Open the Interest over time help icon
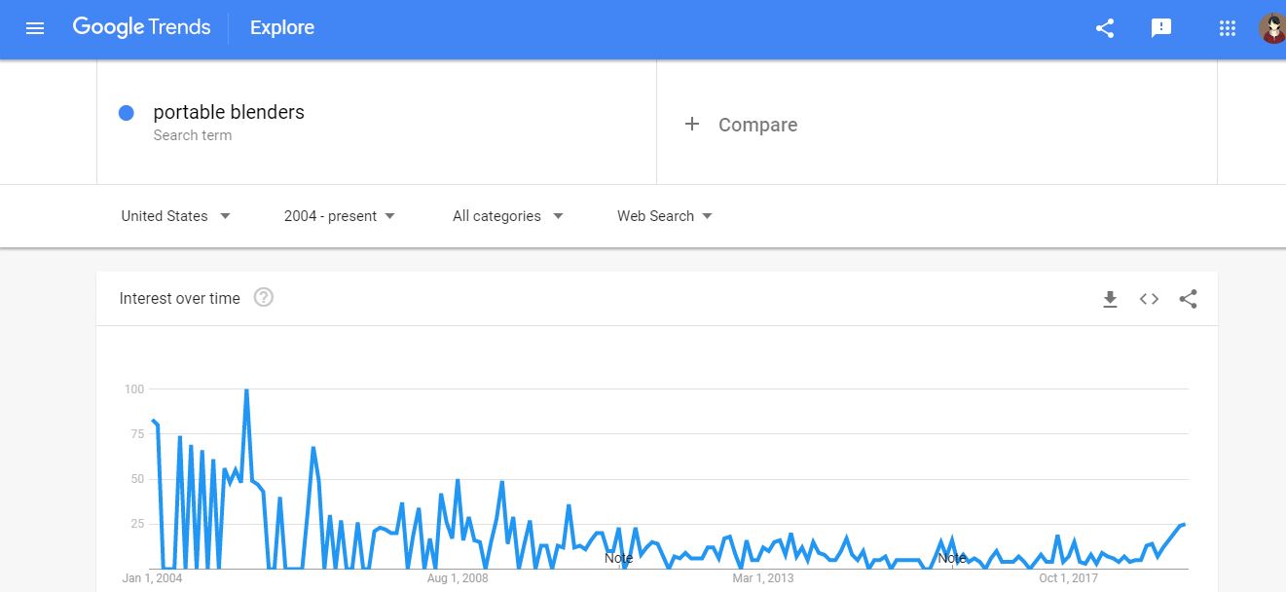1286x592 pixels. click(263, 298)
